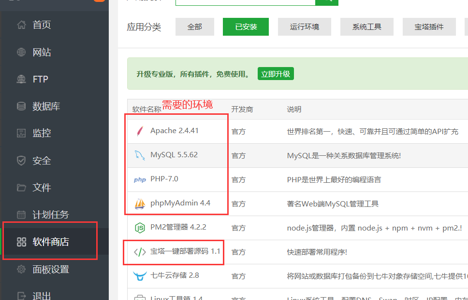Select the 宝塔插件 category tab
This screenshot has height=300, width=468.
(x=429, y=27)
